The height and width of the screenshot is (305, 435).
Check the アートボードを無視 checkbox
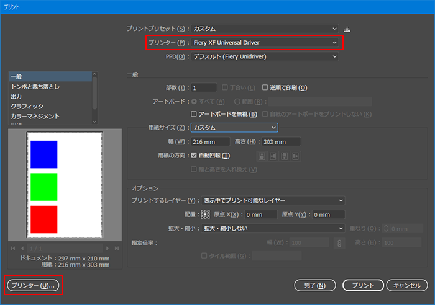click(x=194, y=114)
